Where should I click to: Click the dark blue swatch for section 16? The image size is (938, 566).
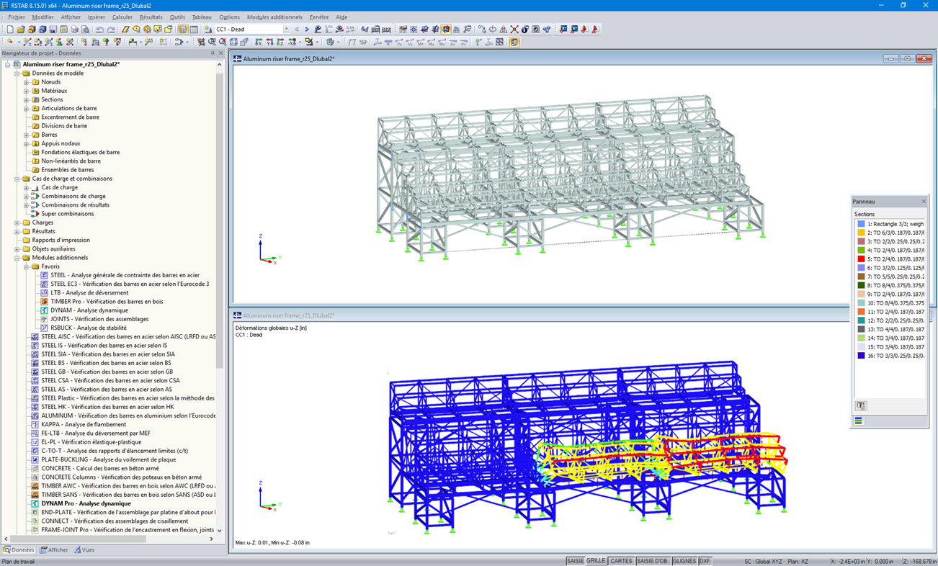click(861, 355)
